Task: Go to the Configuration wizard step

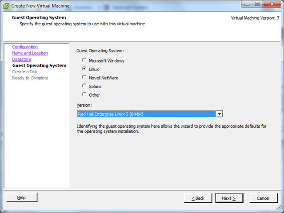Action: click(25, 47)
